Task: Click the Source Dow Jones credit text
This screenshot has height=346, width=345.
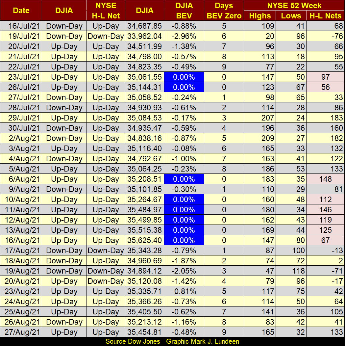Action: 133,341
